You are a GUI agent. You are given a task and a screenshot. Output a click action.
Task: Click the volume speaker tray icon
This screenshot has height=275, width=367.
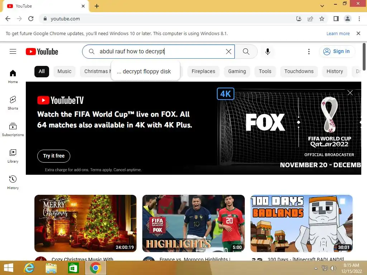(x=333, y=268)
